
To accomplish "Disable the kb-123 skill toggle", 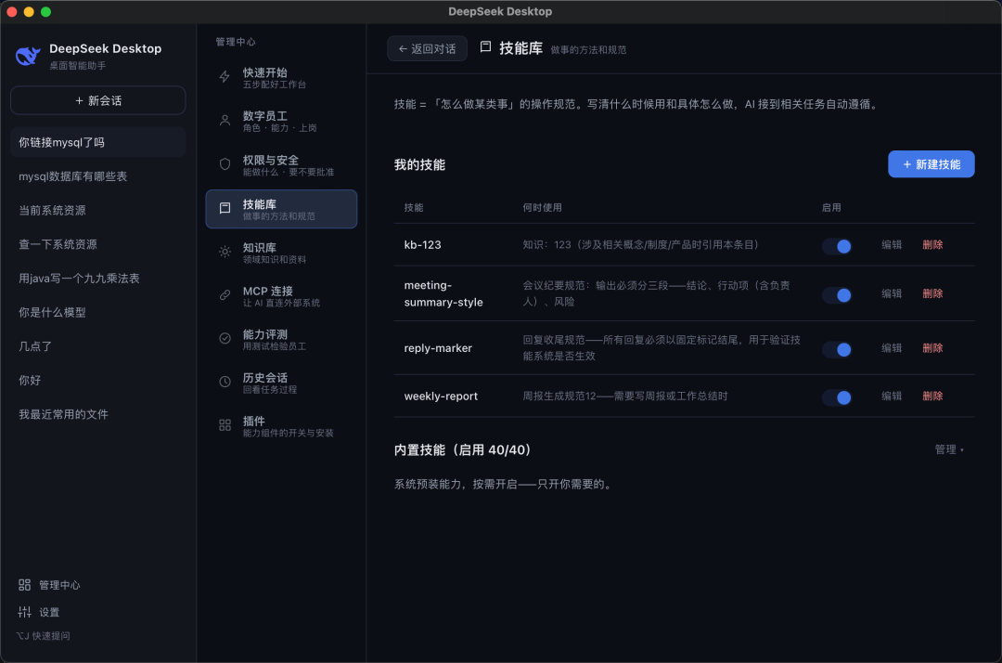I will tap(837, 246).
